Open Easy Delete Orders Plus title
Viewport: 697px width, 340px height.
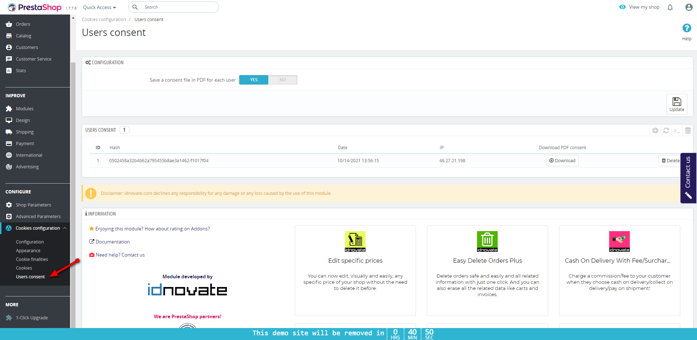(x=488, y=261)
